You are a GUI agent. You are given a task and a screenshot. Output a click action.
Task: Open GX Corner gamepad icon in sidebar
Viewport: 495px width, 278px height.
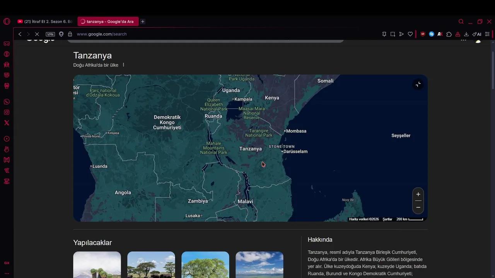(x=7, y=44)
